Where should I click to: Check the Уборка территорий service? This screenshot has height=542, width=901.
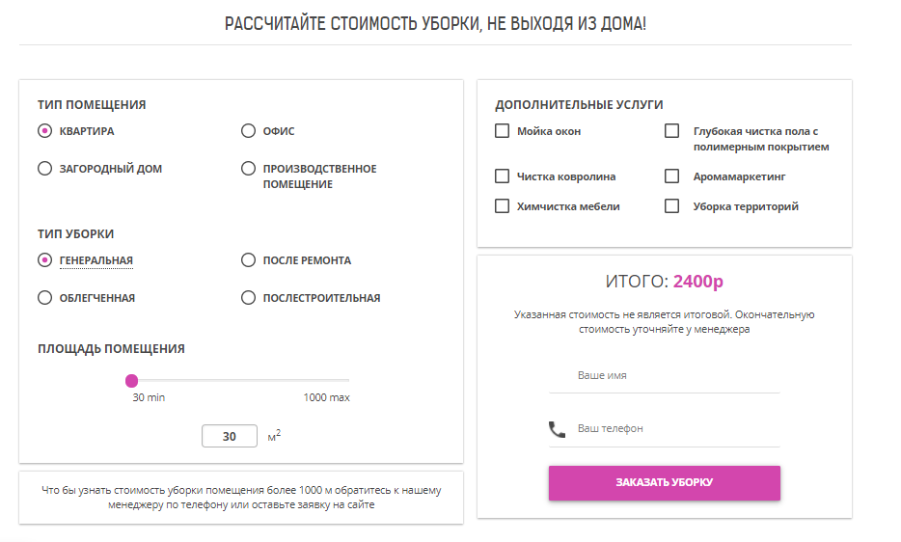(671, 206)
